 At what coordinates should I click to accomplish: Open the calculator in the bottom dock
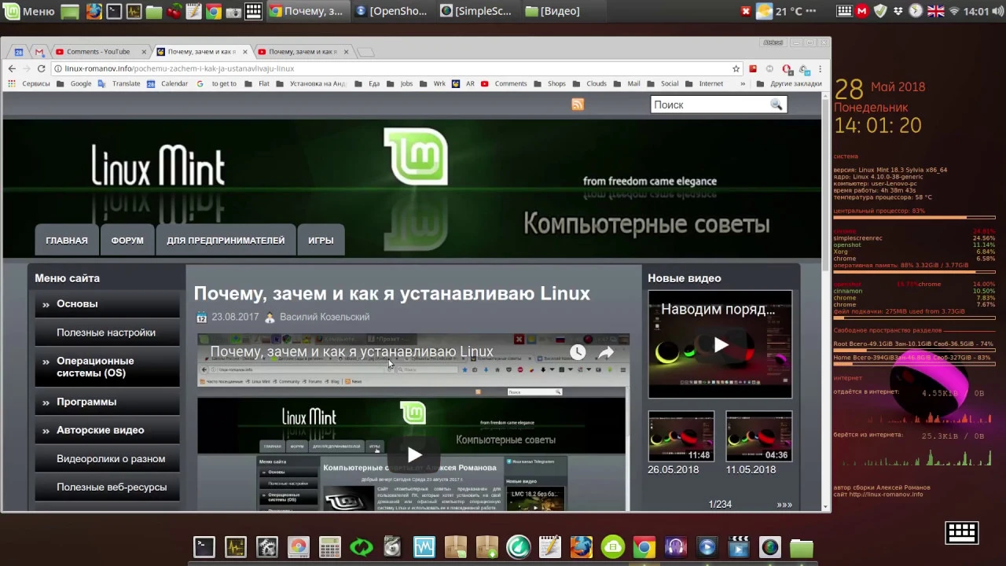click(x=330, y=547)
